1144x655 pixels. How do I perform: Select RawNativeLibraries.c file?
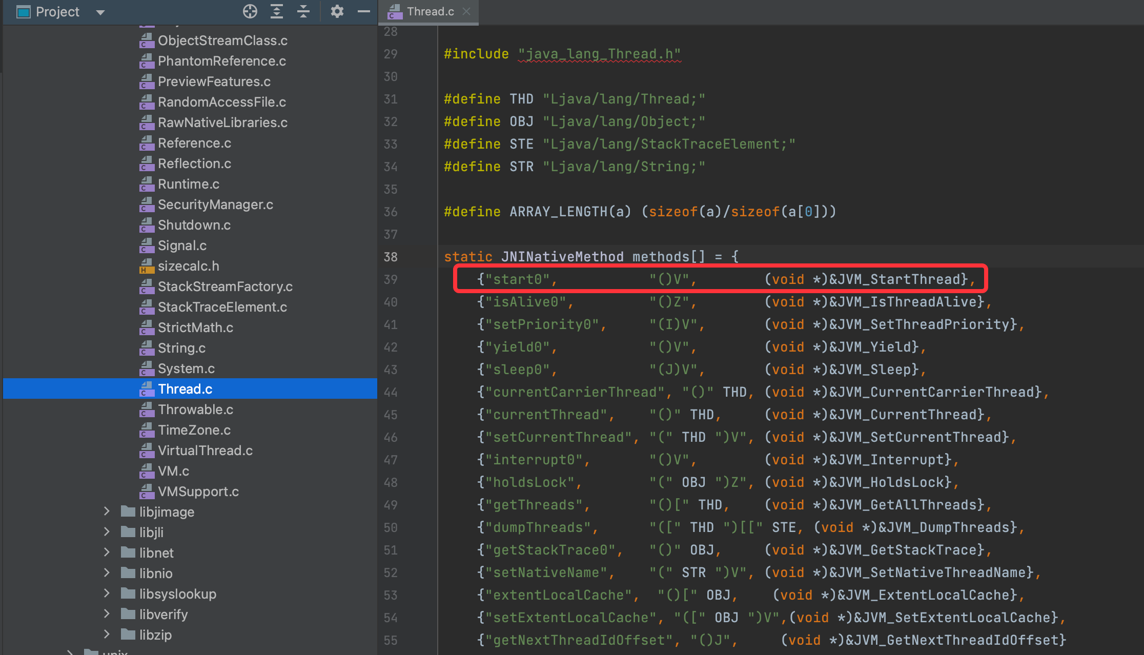point(222,122)
